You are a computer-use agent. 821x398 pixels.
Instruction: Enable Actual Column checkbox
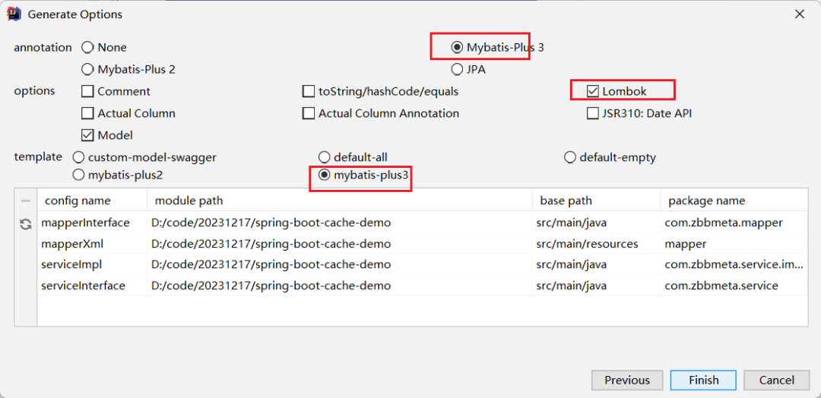[x=128, y=113]
